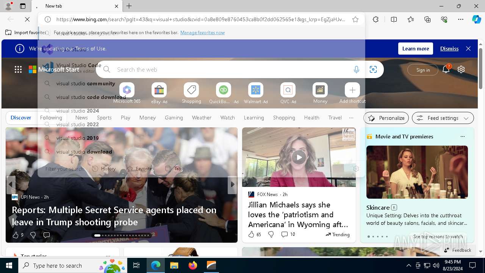Add this page to favorites (star icon)
485x273 pixels.
355,19
